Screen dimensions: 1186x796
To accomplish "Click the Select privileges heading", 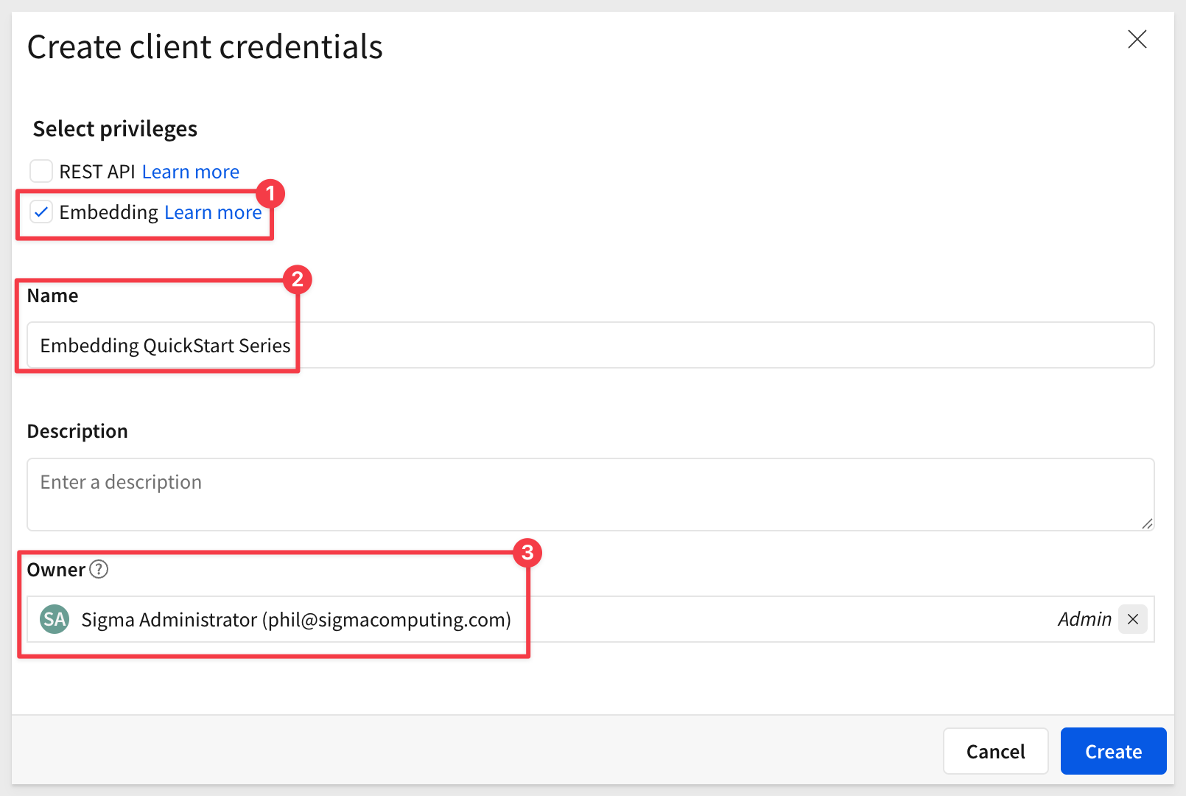I will tap(115, 129).
